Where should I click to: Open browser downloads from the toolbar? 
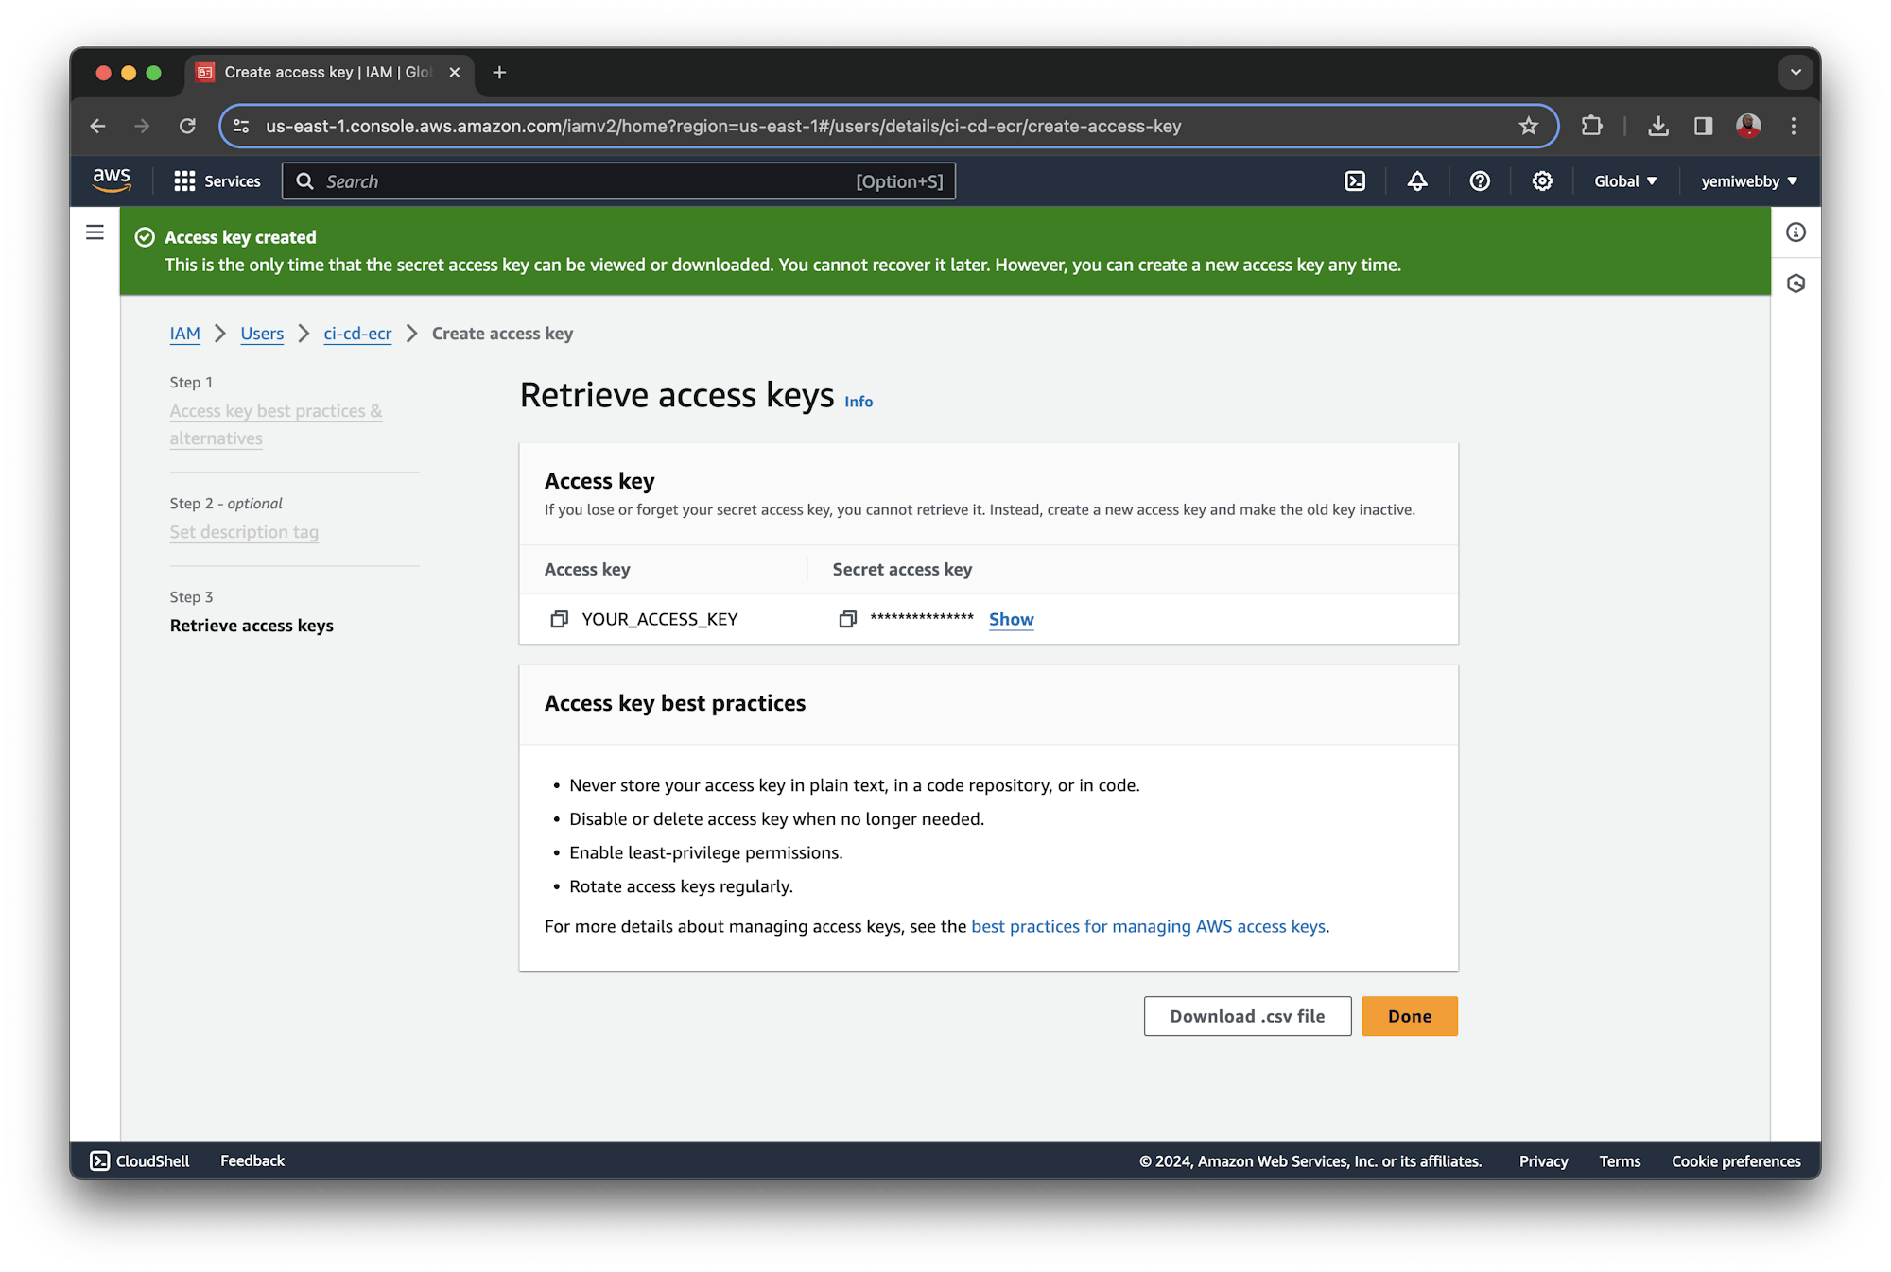tap(1658, 126)
